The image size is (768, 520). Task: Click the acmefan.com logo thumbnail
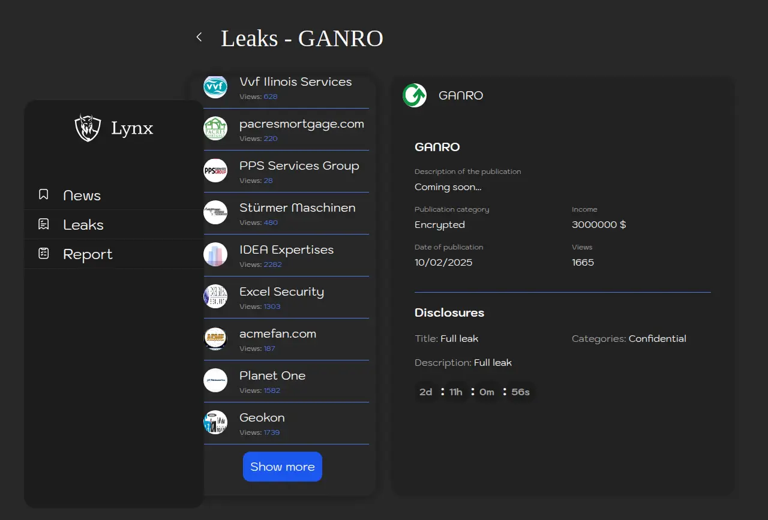coord(215,338)
